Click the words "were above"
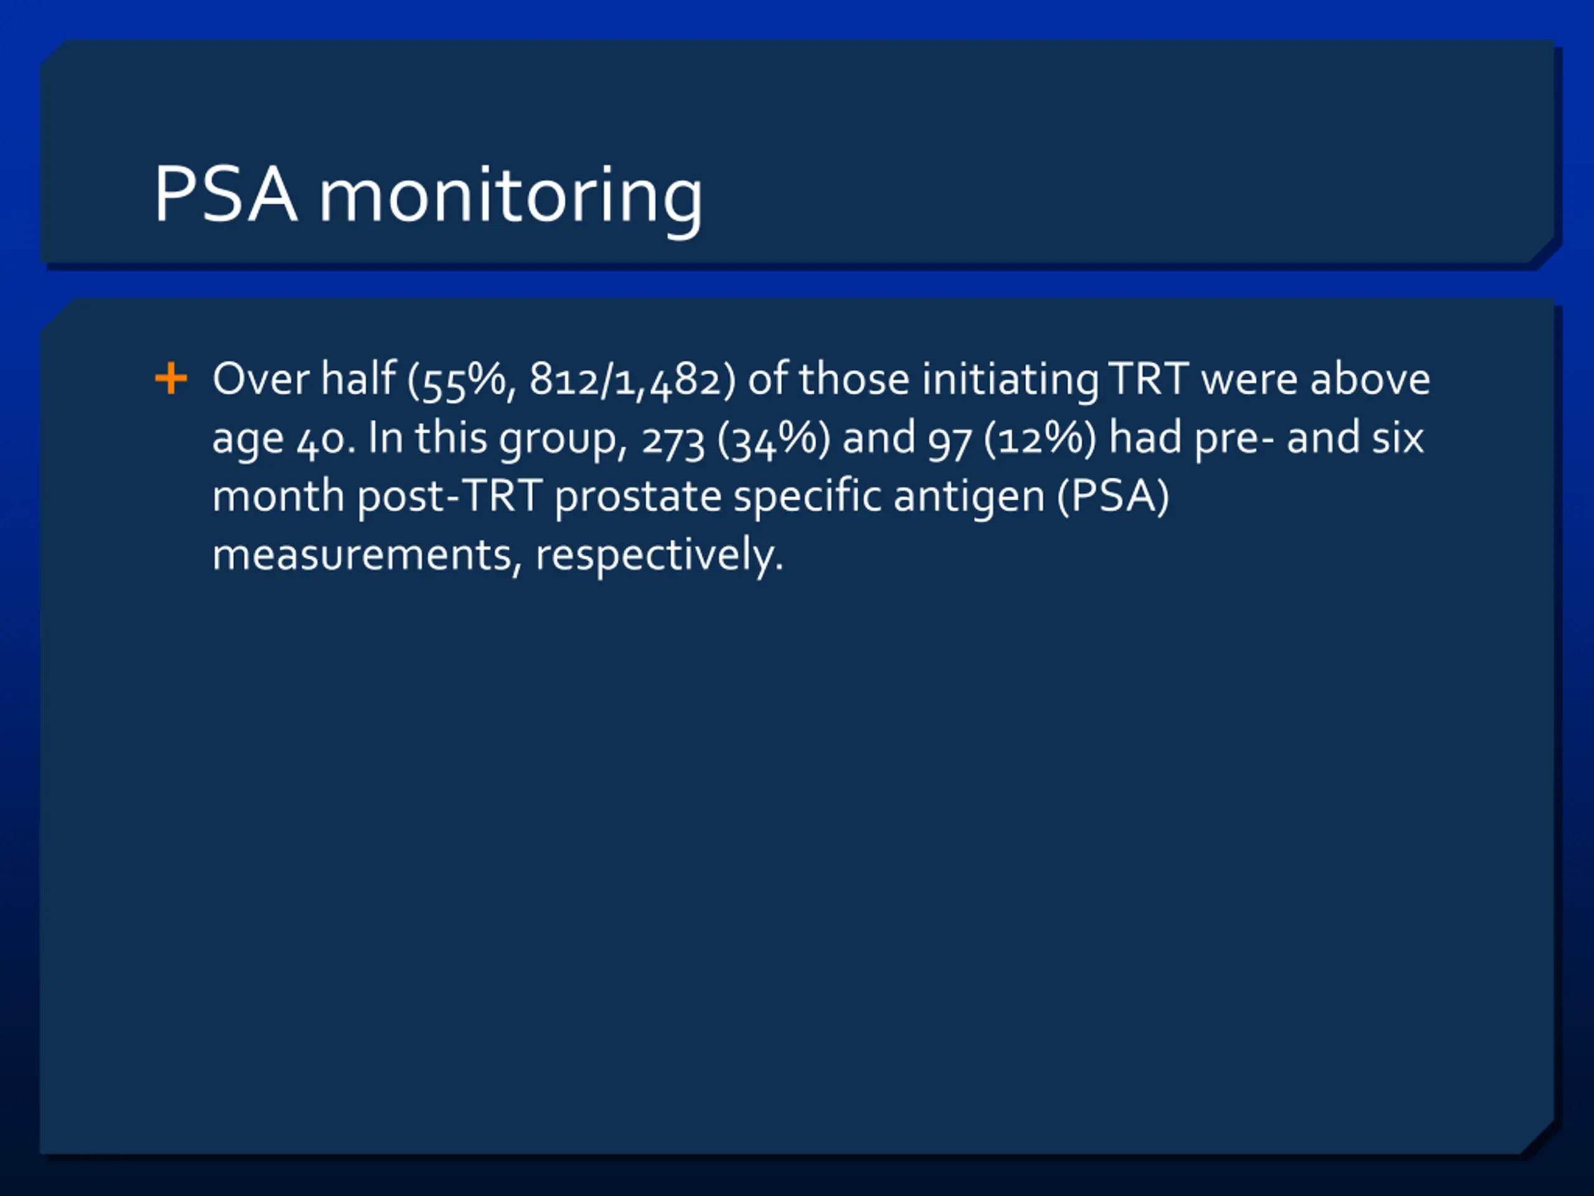1594x1196 pixels. [x=1316, y=379]
